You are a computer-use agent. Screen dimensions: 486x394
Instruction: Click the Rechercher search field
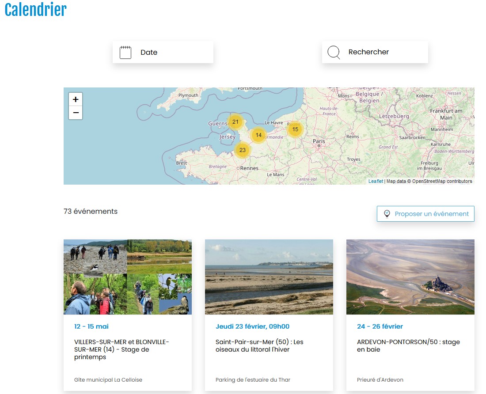(x=375, y=52)
